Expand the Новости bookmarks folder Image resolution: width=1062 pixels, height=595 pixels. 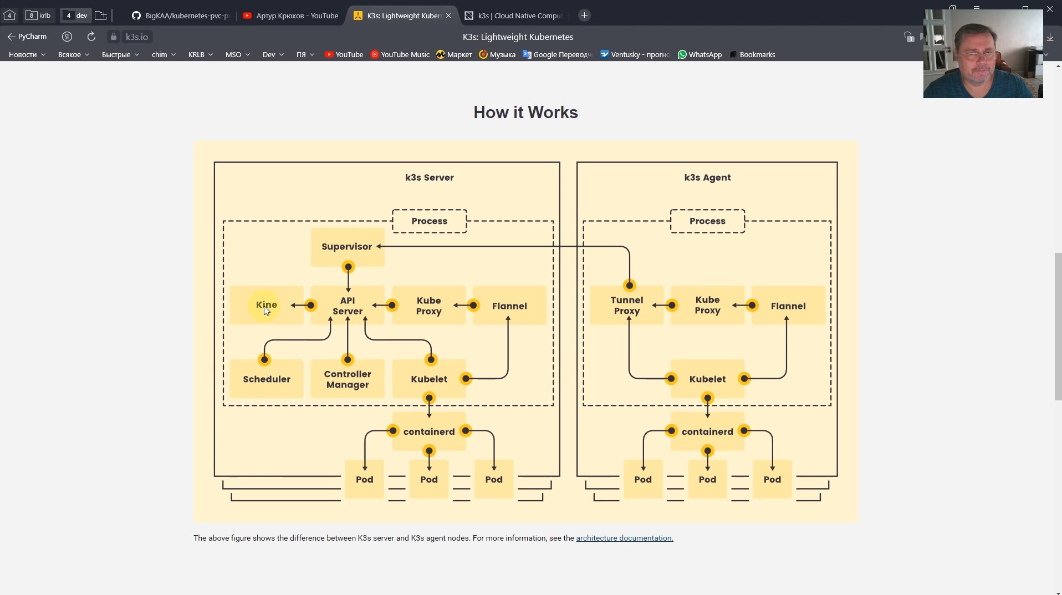27,54
